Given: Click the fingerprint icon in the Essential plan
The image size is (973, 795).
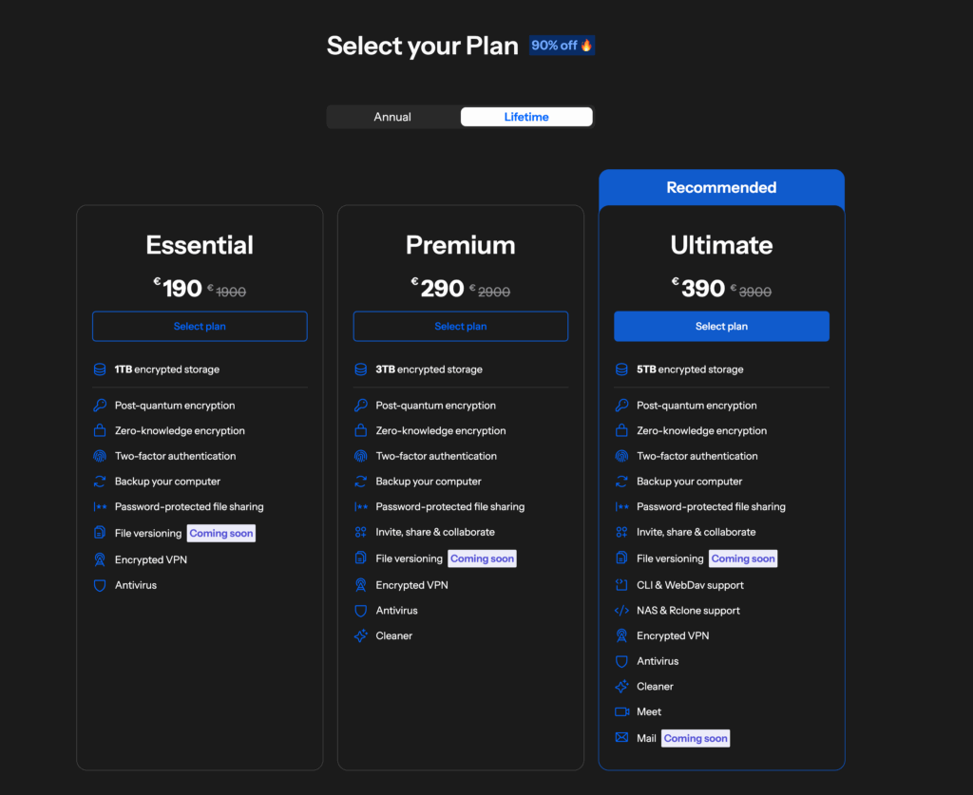Looking at the screenshot, I should point(100,456).
